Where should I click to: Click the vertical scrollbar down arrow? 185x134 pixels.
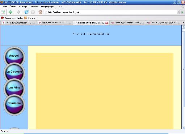pyautogui.click(x=184, y=128)
